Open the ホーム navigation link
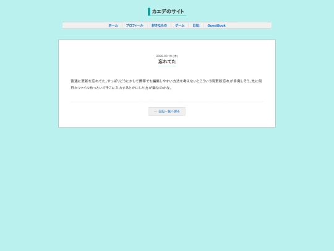334x251 pixels. (x=113, y=25)
